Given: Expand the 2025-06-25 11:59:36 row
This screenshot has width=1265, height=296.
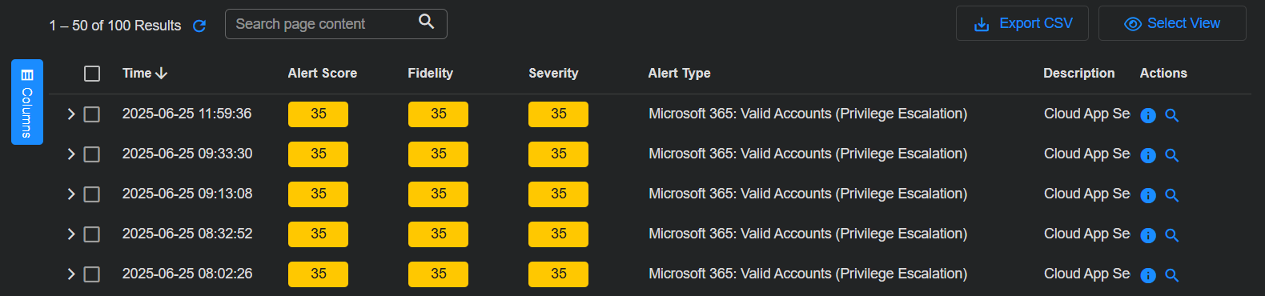Looking at the screenshot, I should pos(71,114).
